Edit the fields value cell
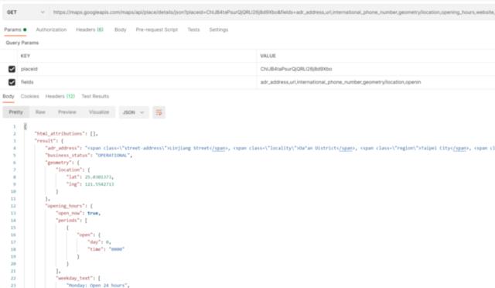 tap(376, 82)
